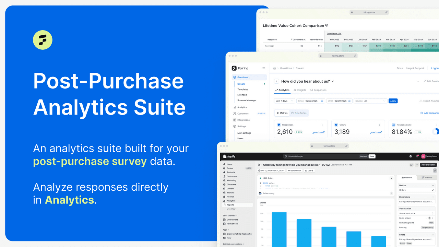439x247 pixels.
Task: Click the Fairing logo in the blue panel
Action: pos(43,40)
